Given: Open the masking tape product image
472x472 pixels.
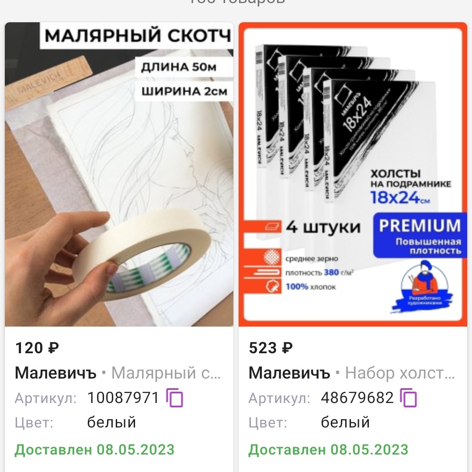Looking at the screenshot, I should (x=119, y=174).
